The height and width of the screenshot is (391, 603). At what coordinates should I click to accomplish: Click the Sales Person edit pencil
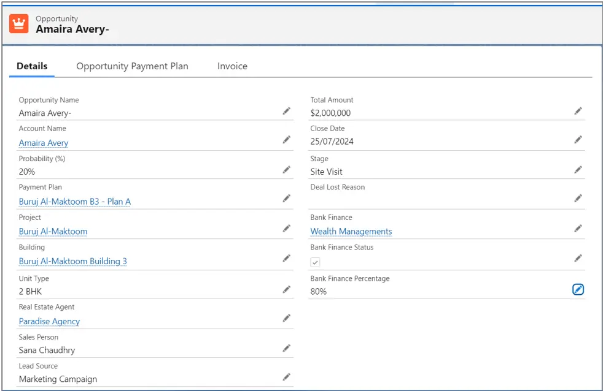tap(287, 348)
